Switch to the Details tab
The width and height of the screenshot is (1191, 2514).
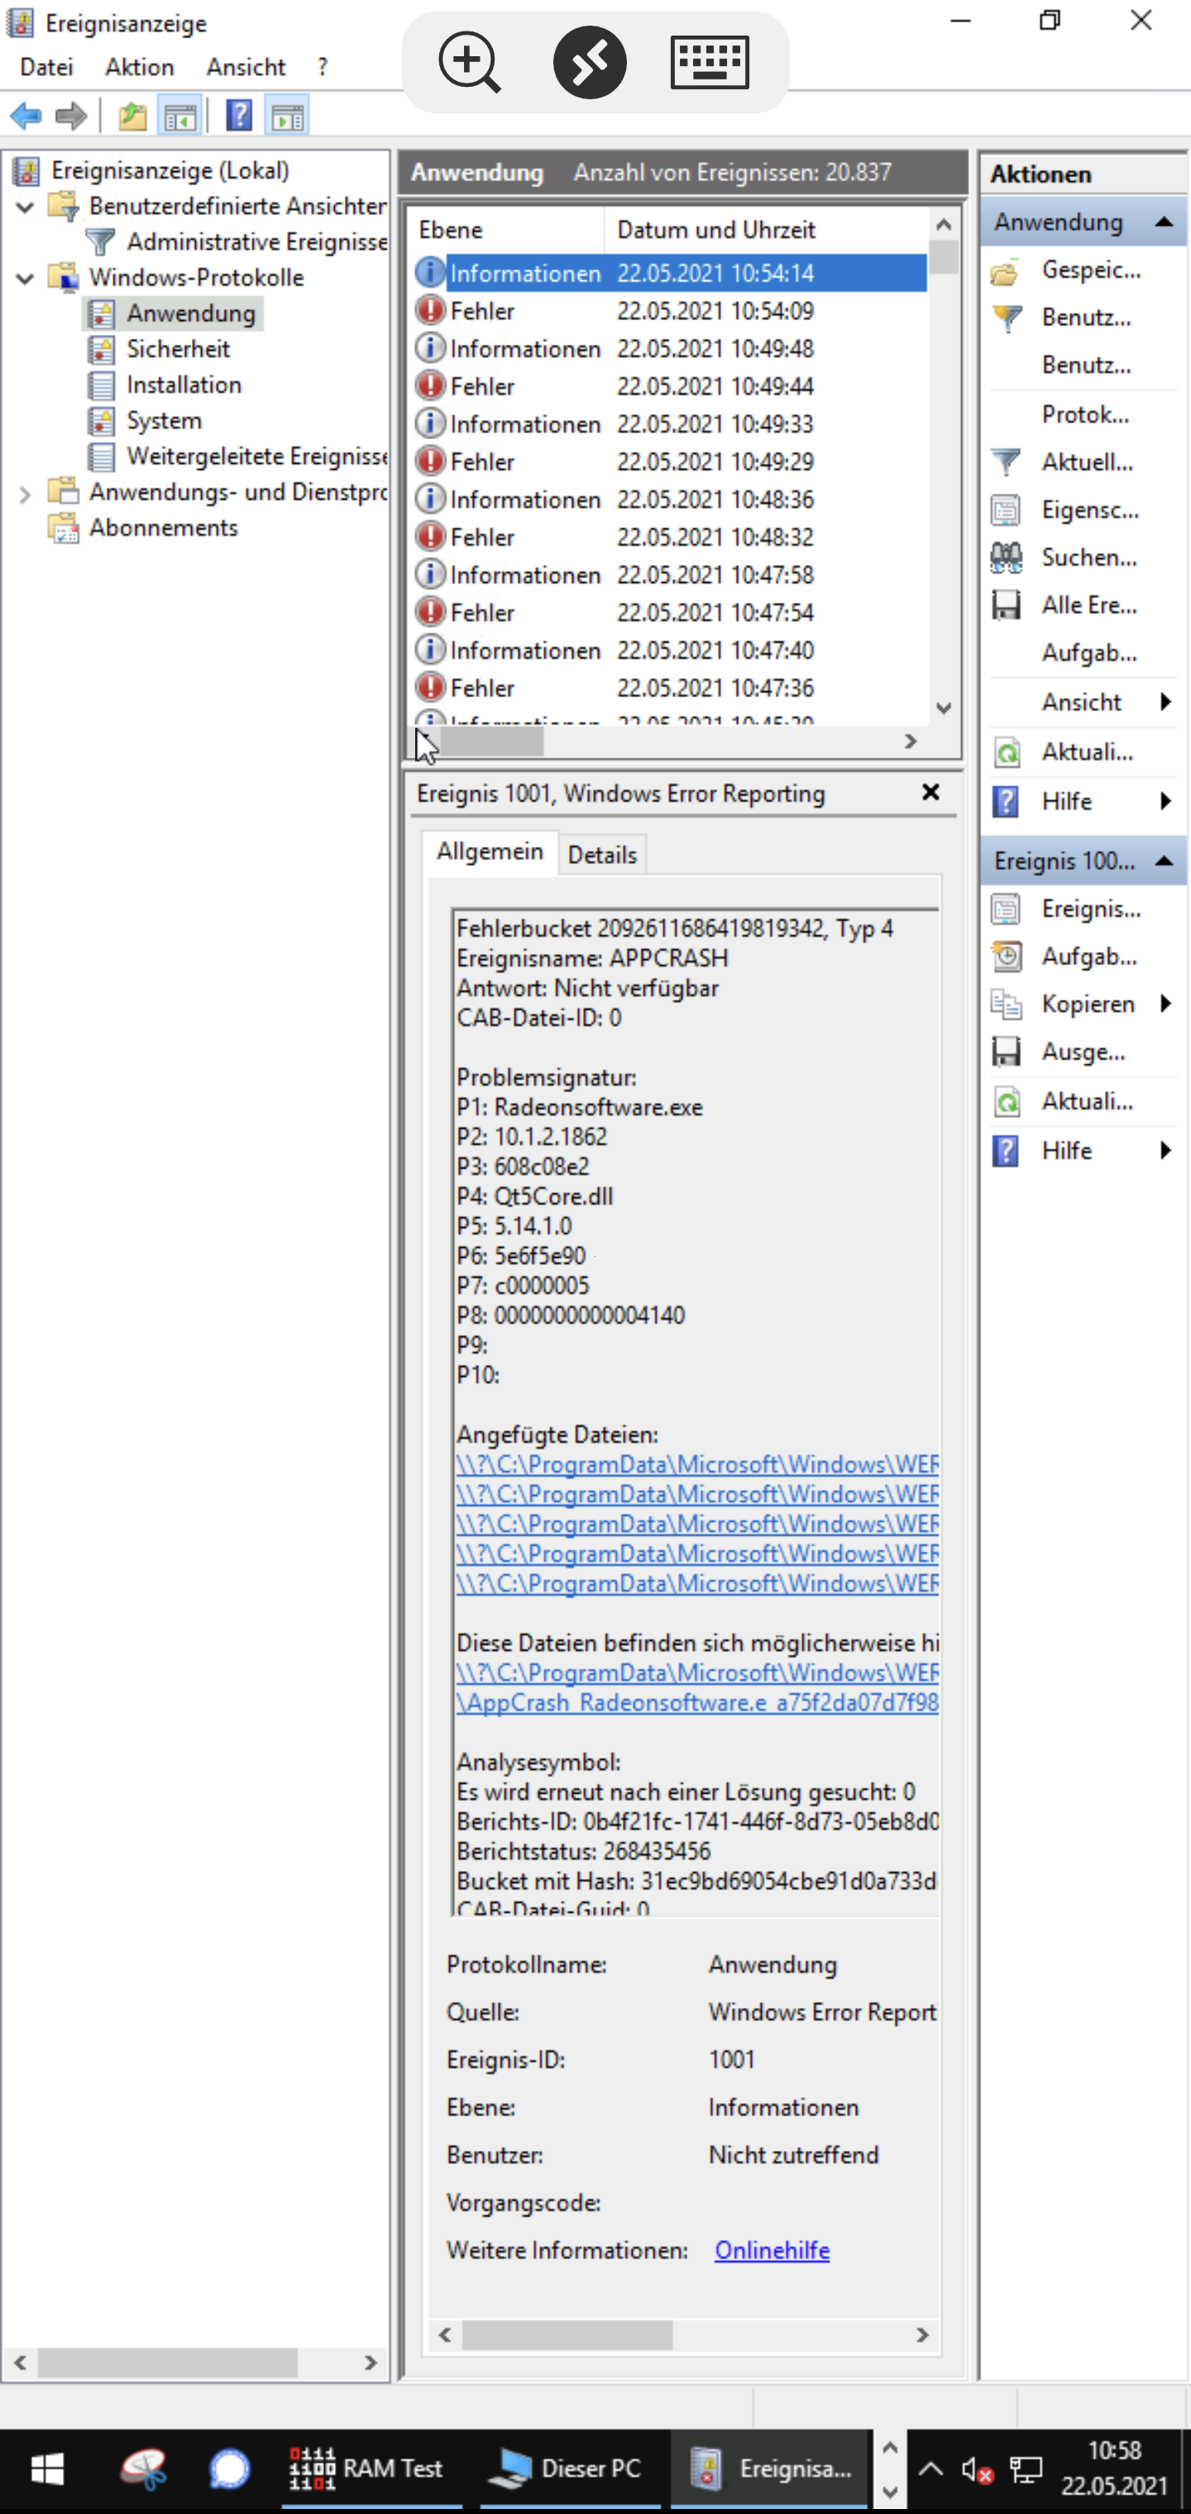pos(602,855)
